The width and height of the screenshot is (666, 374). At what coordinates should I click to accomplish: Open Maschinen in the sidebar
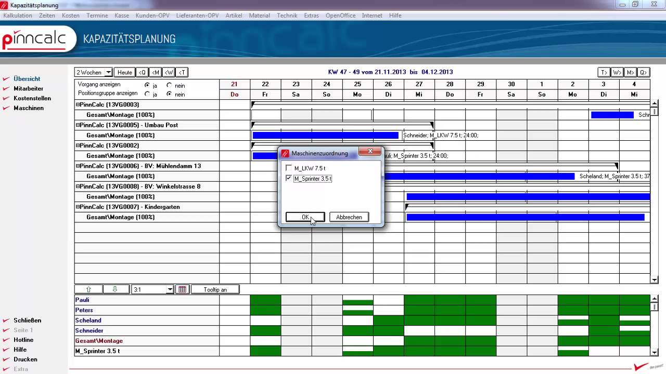pos(29,108)
